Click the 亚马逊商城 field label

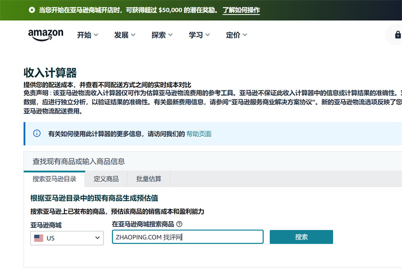click(x=46, y=225)
